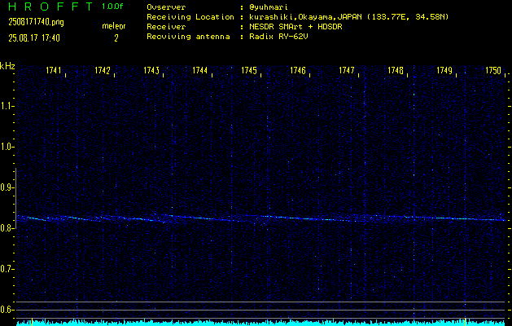Screen dimensions: 512x326
Task: Click the 1749 time marker
Action: click(444, 70)
